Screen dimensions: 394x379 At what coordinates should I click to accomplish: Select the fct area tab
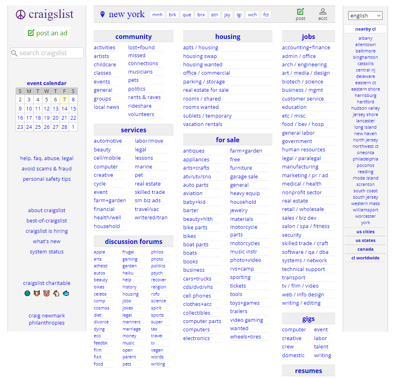tap(266, 15)
